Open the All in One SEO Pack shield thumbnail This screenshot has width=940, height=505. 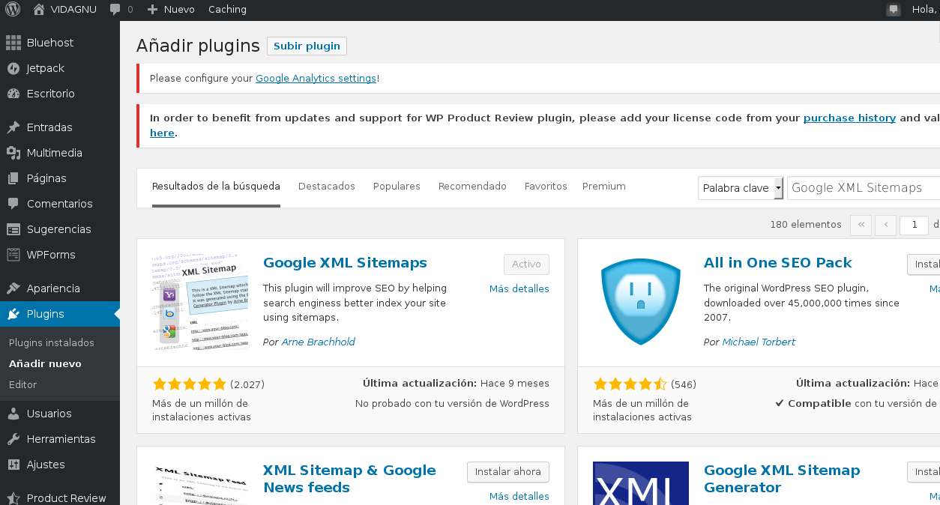(x=641, y=302)
